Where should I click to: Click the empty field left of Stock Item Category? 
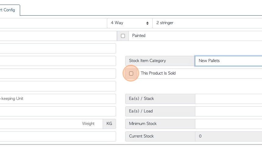[x=58, y=61]
